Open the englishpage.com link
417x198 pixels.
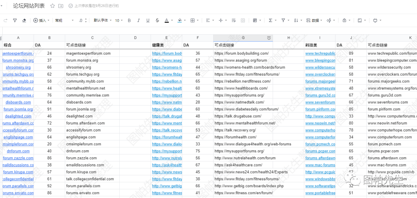(18, 137)
